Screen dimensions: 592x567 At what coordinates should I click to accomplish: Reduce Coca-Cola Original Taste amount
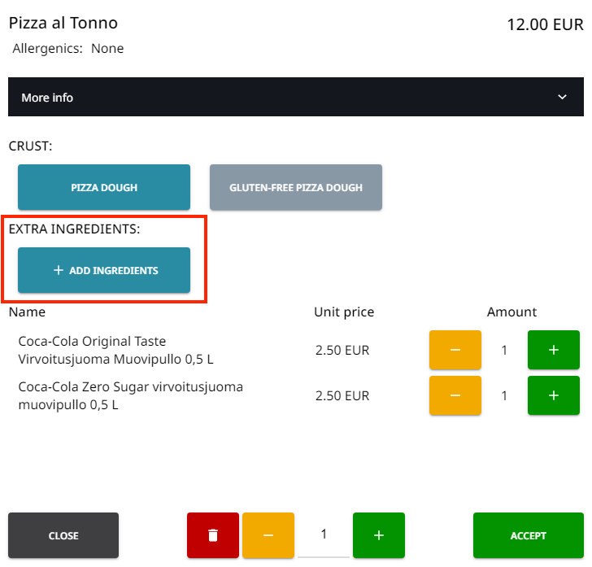pos(455,350)
